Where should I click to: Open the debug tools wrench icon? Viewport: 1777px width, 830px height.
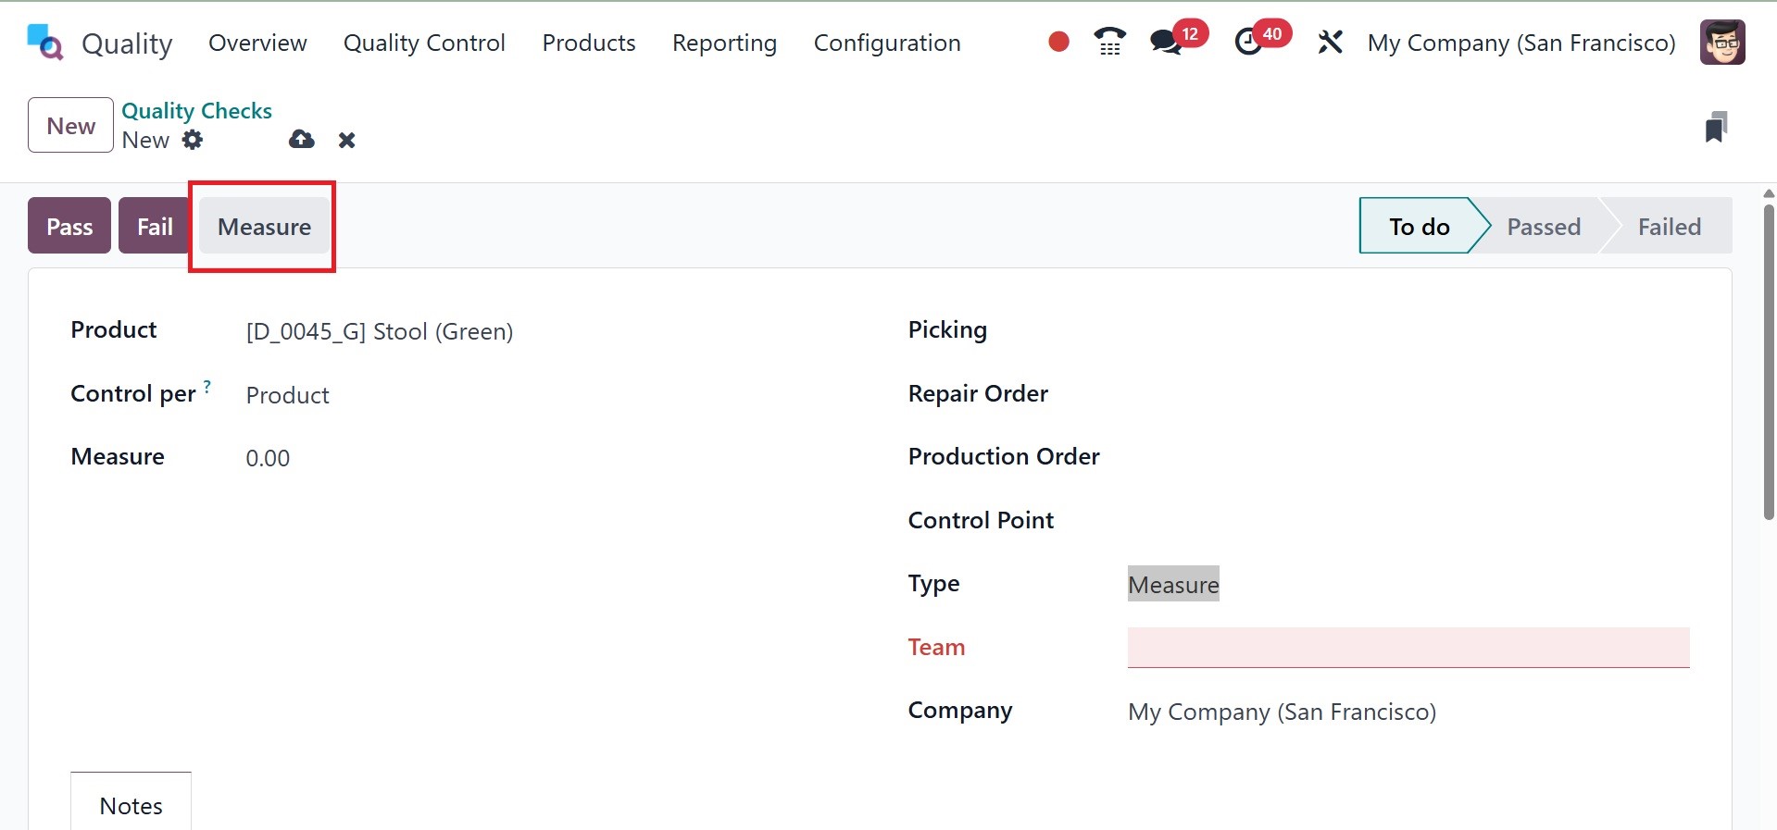coord(1330,42)
